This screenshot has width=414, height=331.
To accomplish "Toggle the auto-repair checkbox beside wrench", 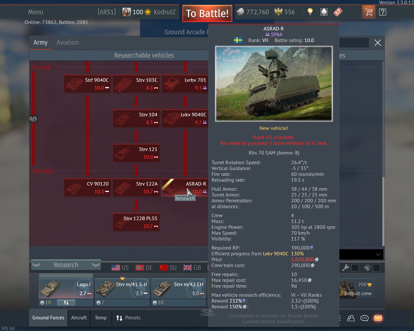I will tap(355, 268).
